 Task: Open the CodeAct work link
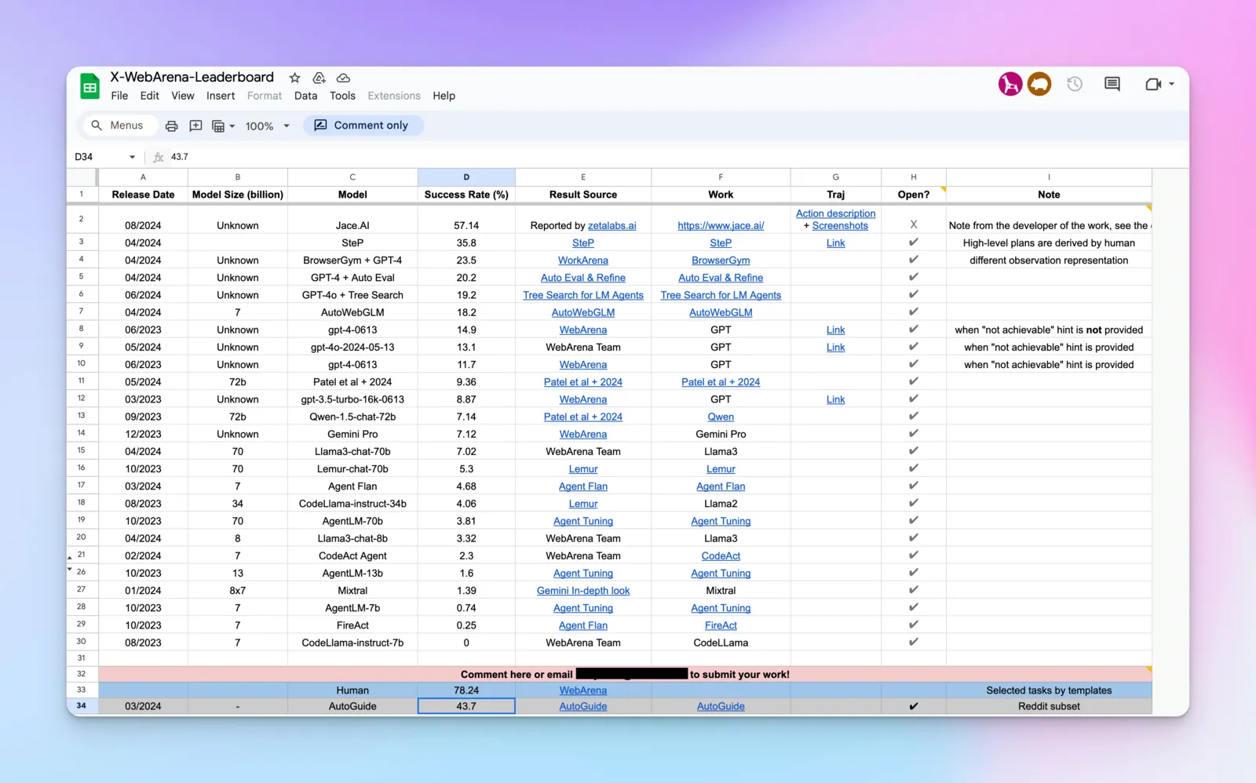click(x=721, y=556)
